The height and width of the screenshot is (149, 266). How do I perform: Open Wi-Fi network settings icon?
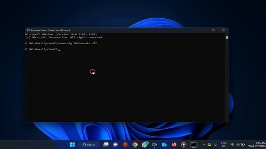pyautogui.click(x=232, y=144)
